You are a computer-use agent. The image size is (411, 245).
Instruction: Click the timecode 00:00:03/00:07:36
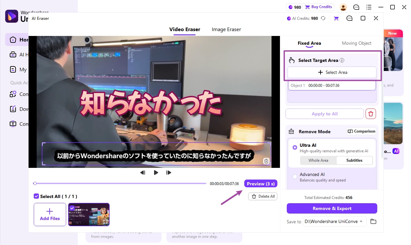224,184
